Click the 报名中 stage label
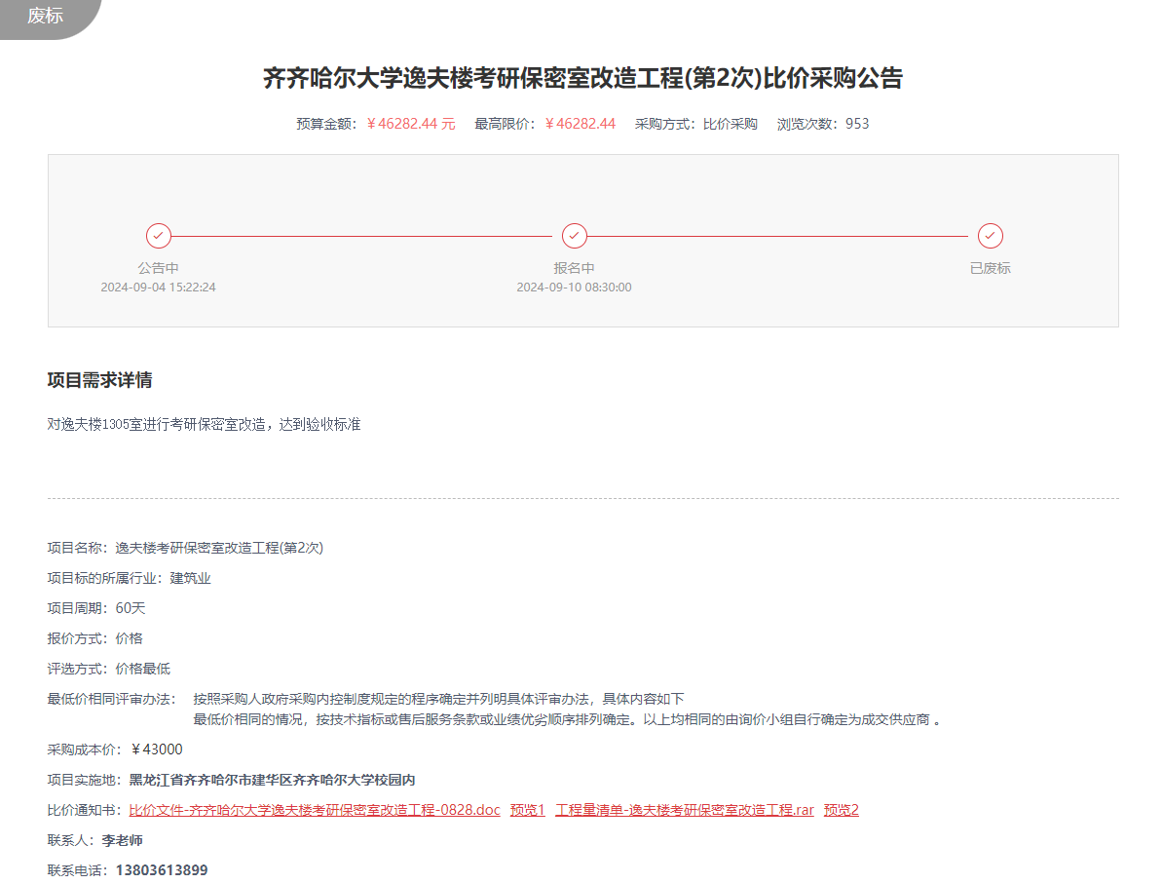The width and height of the screenshot is (1162, 884). [x=575, y=268]
